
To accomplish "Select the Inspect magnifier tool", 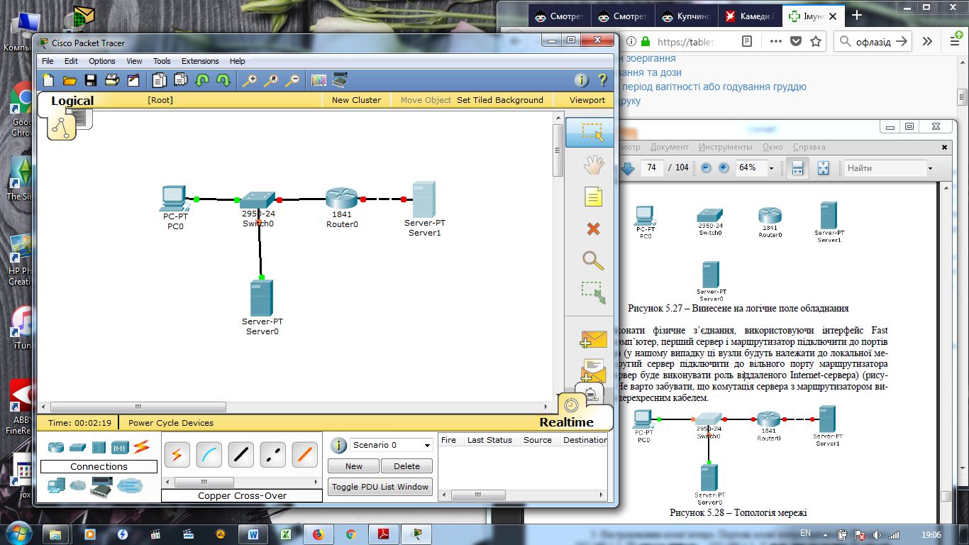I will click(x=594, y=260).
